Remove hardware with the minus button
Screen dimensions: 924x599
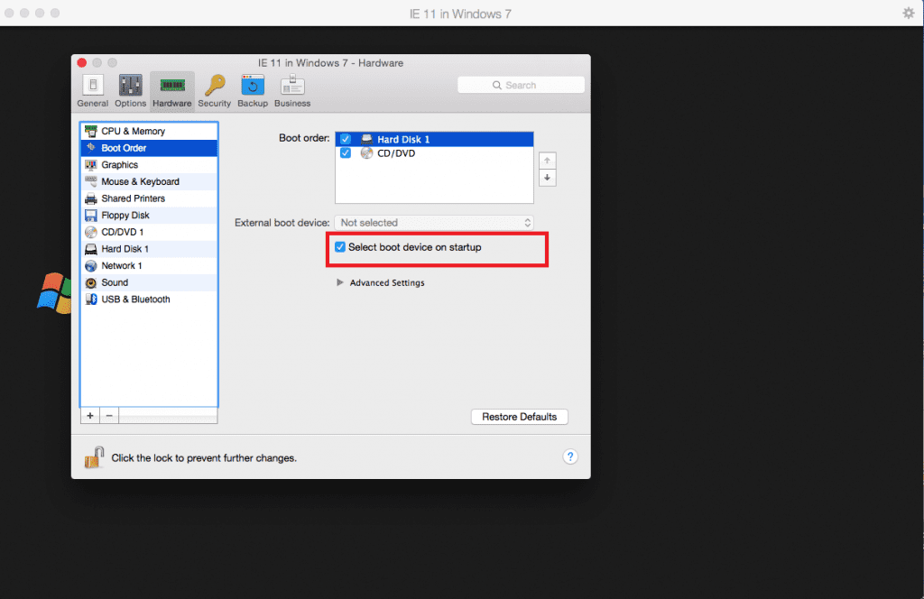(108, 415)
